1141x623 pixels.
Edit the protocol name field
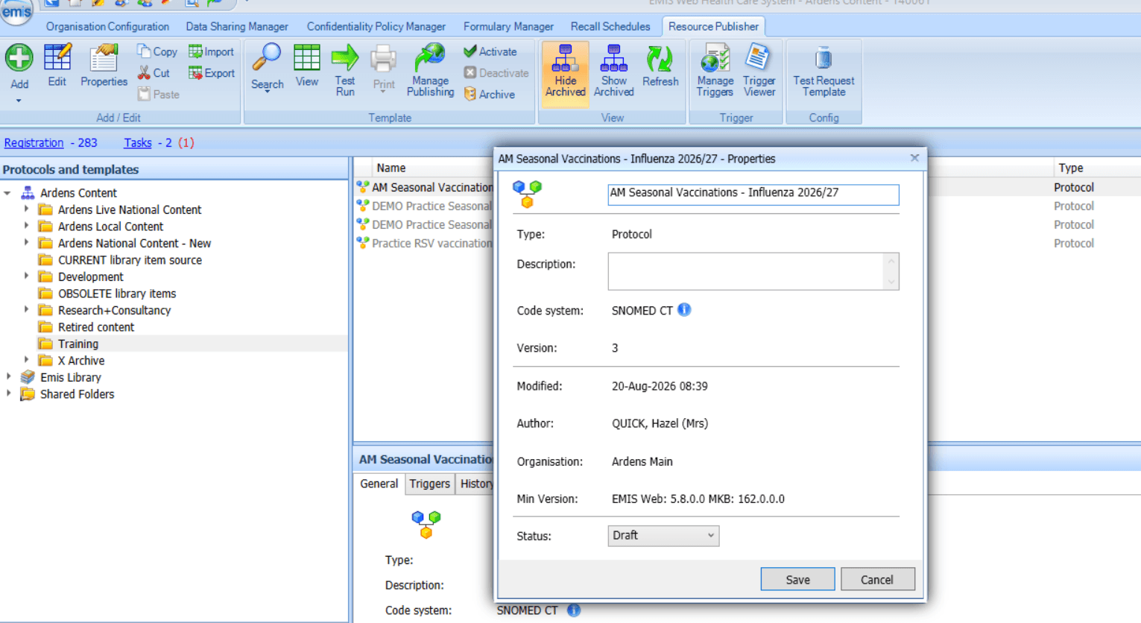pos(753,194)
